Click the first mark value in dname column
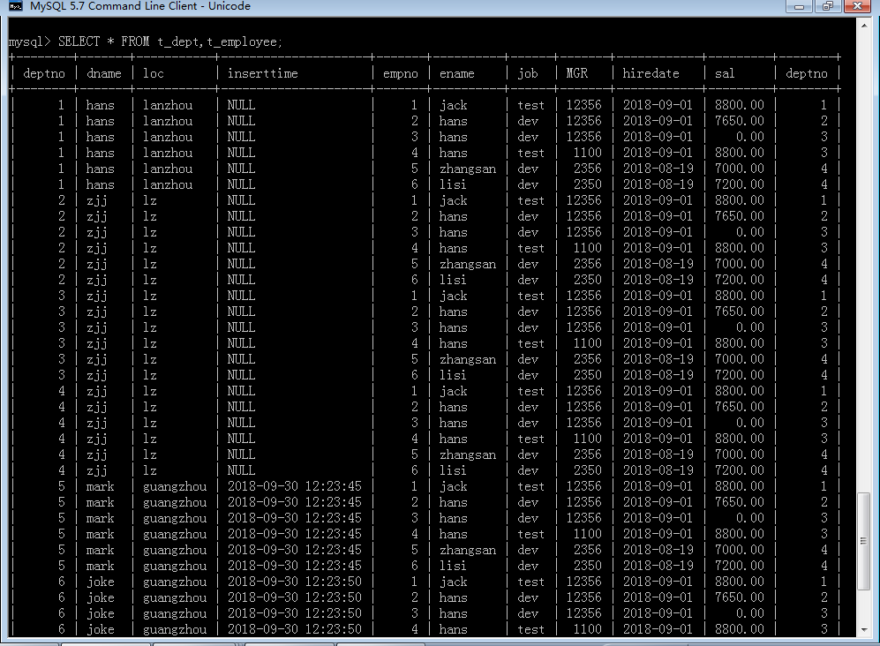The width and height of the screenshot is (880, 646). coord(100,486)
